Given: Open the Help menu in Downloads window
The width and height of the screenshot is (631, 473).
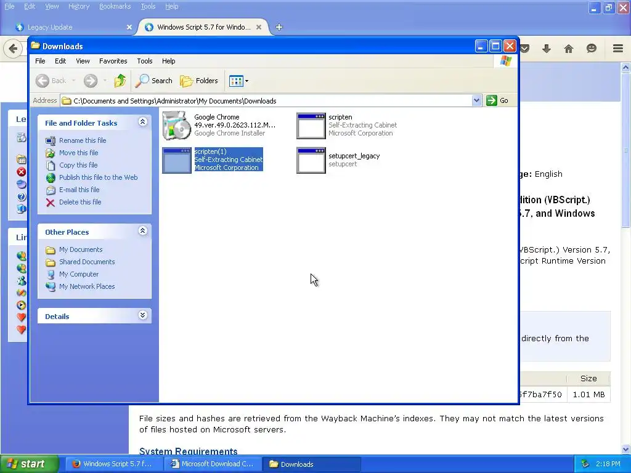Looking at the screenshot, I should click(x=169, y=61).
